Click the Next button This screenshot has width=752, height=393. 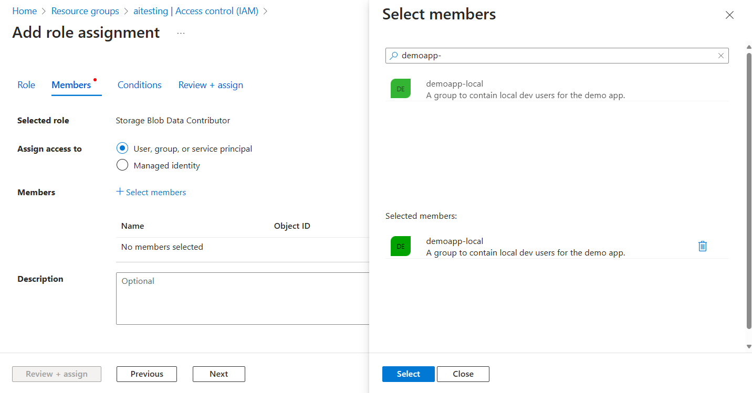click(x=218, y=374)
